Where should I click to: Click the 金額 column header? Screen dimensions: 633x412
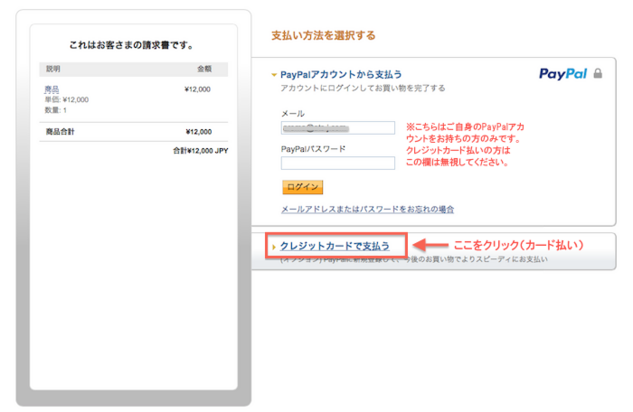tap(204, 69)
